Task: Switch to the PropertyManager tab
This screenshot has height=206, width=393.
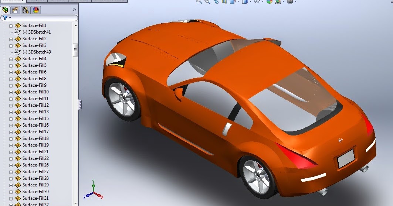Action: (15, 10)
